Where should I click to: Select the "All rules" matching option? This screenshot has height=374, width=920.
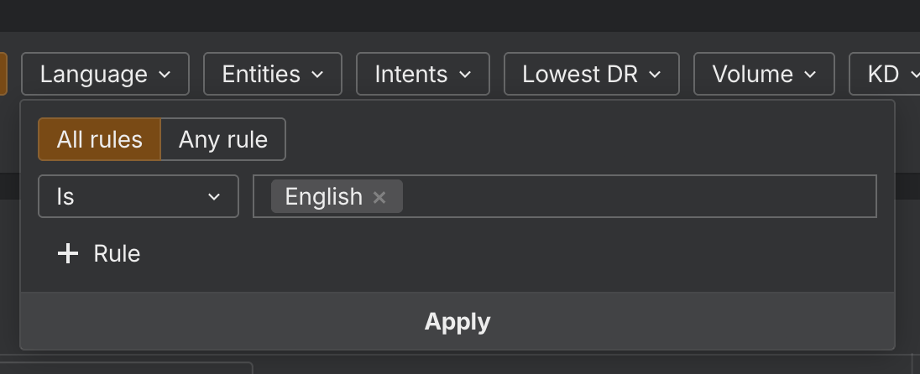coord(99,139)
